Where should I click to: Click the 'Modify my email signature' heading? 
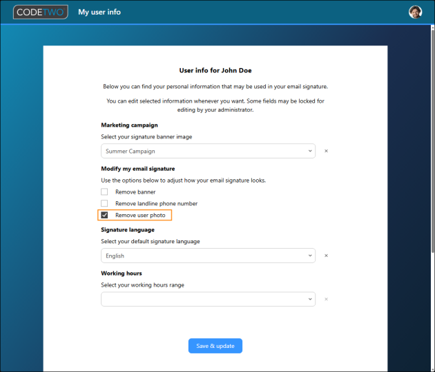(x=138, y=169)
